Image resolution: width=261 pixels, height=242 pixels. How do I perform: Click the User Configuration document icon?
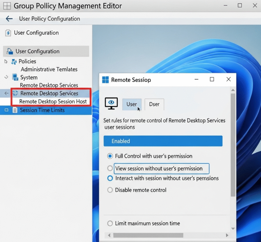point(8,33)
